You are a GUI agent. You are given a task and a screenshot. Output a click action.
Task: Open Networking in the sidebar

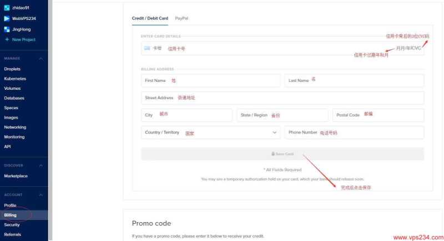coord(15,127)
